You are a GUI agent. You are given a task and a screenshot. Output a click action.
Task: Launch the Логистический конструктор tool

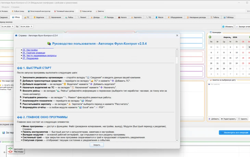[39, 11]
